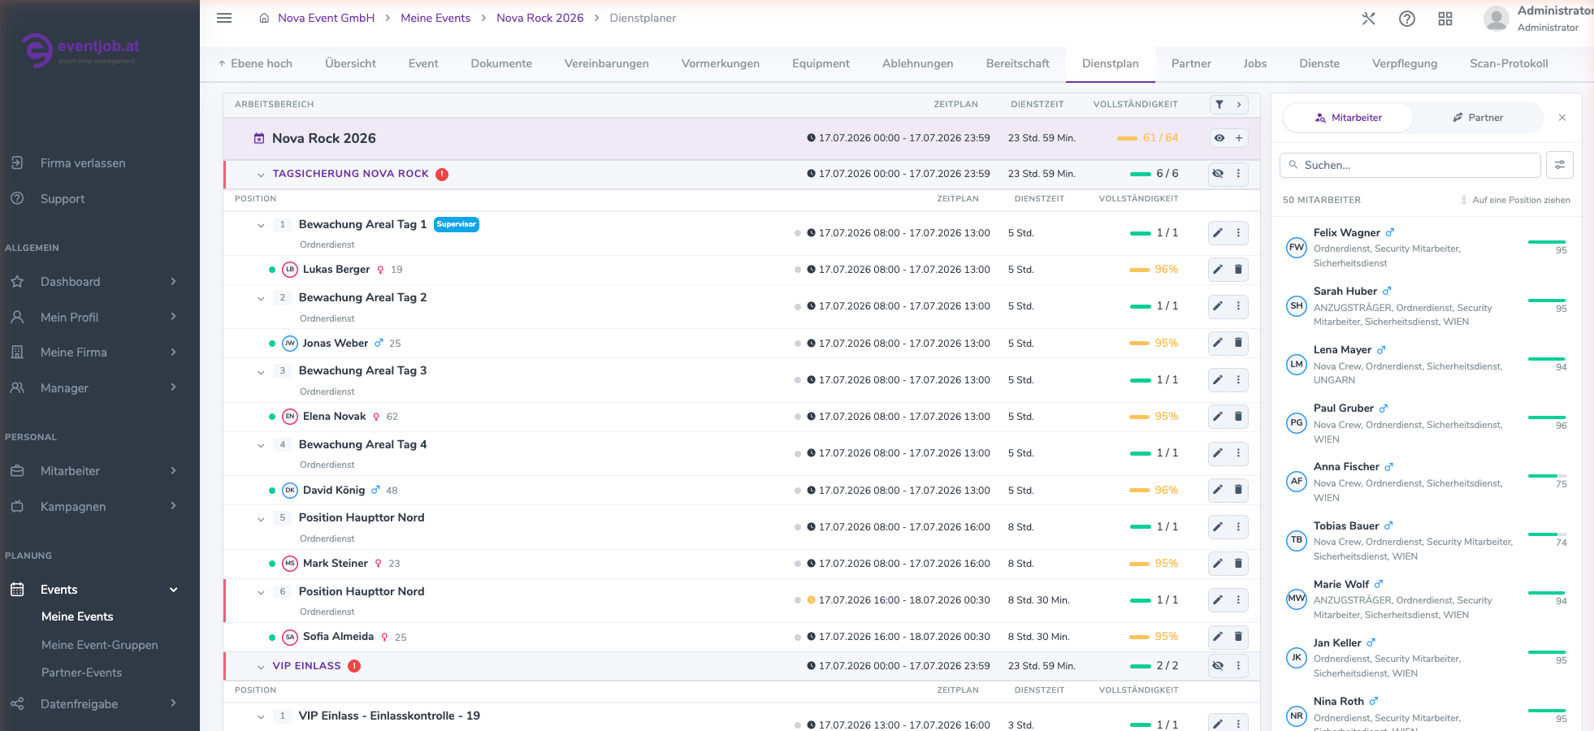
Task: Switch staff panel to Mitarbeiter
Action: pos(1349,118)
